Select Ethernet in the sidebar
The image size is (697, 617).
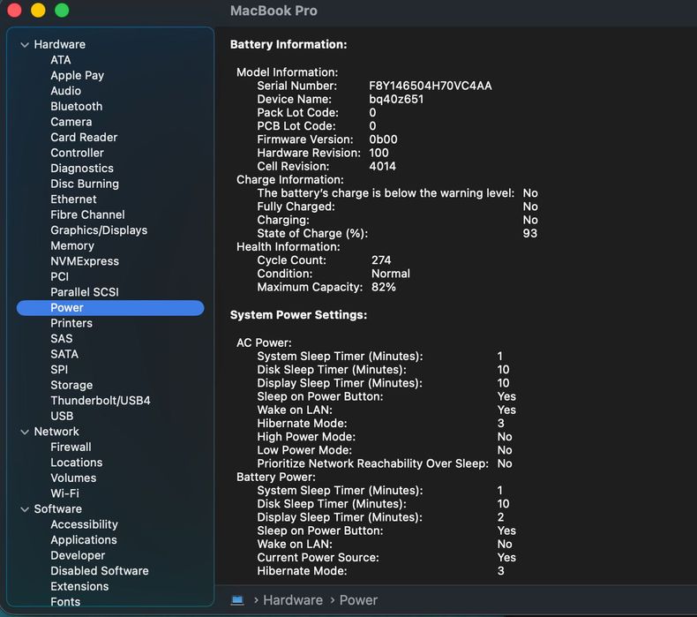73,199
